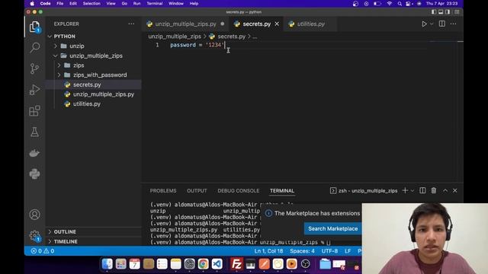Open utilities.py in the Explorer tree
Image resolution: width=488 pixels, height=274 pixels.
click(x=87, y=104)
